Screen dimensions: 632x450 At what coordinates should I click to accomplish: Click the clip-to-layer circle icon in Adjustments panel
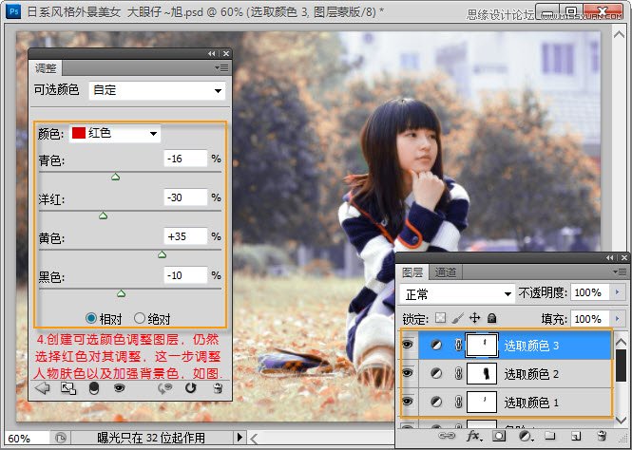click(x=94, y=388)
